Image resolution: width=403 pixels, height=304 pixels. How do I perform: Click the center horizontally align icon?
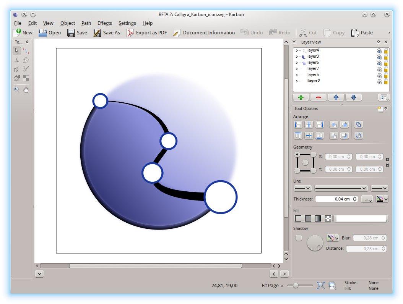[309, 125]
